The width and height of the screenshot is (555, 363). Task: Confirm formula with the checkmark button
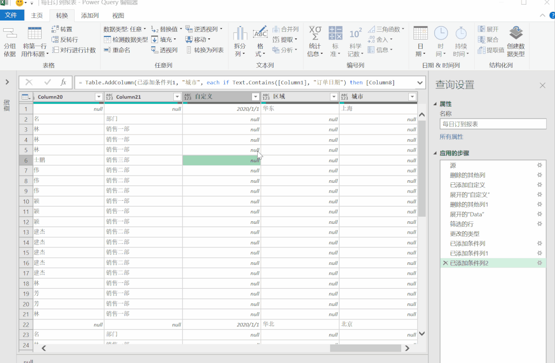click(x=47, y=82)
